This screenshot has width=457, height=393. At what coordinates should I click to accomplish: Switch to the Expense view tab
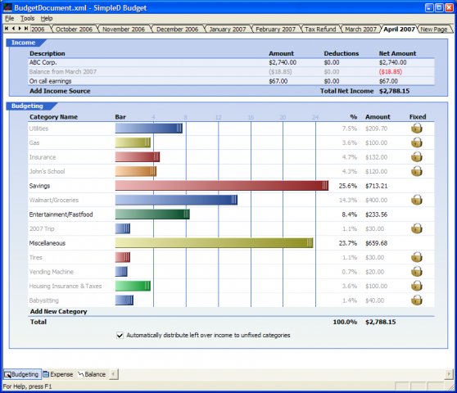(x=58, y=374)
